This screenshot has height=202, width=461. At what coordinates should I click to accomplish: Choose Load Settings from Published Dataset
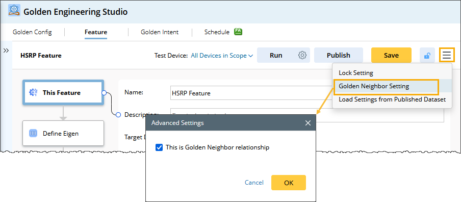(x=392, y=99)
